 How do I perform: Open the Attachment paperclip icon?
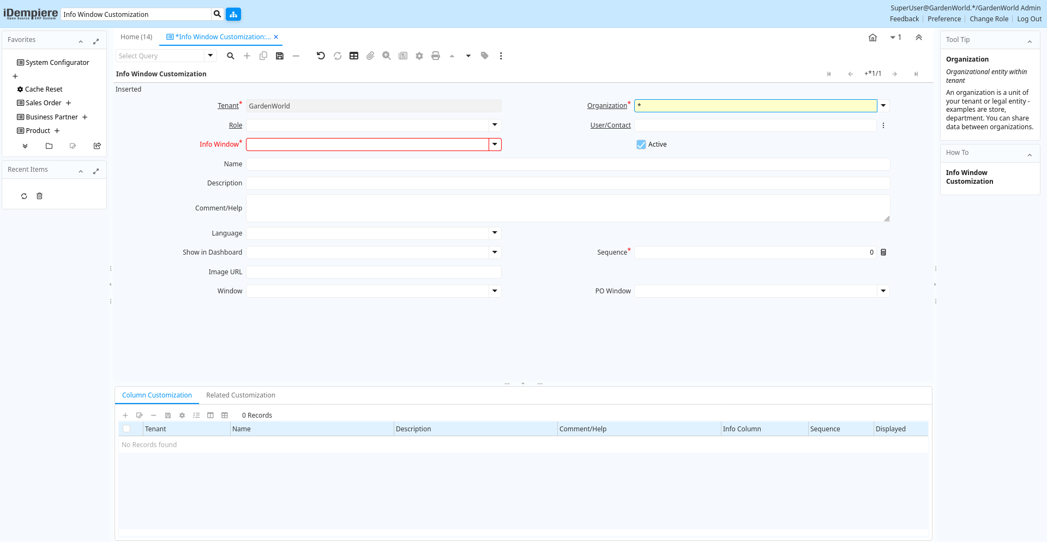(370, 56)
